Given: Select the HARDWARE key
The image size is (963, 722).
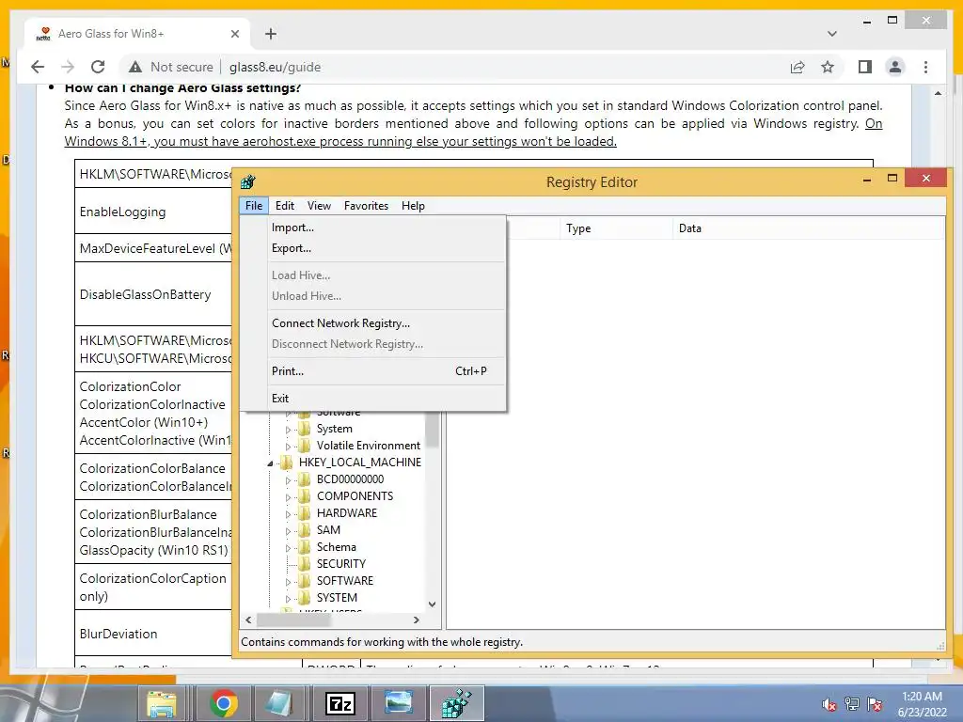Looking at the screenshot, I should pyautogui.click(x=346, y=512).
